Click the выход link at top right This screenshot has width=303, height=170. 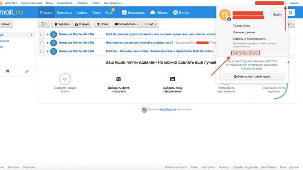pyautogui.click(x=294, y=3)
